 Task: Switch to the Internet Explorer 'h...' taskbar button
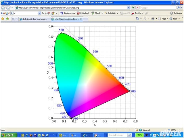[x=87, y=135]
